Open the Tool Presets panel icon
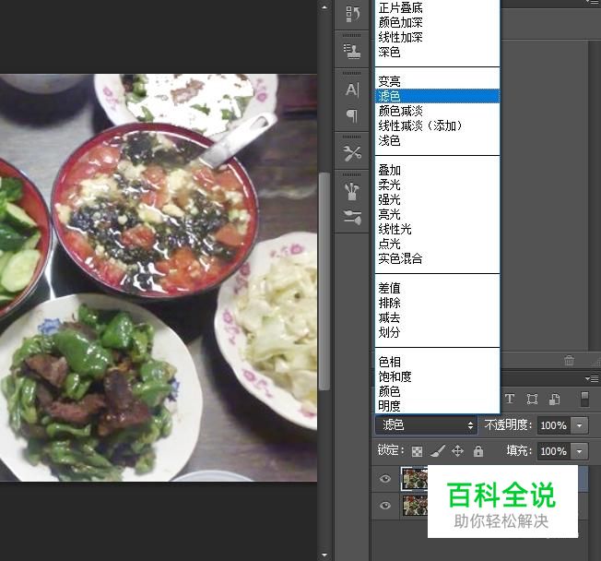The width and height of the screenshot is (601, 561). (352, 154)
